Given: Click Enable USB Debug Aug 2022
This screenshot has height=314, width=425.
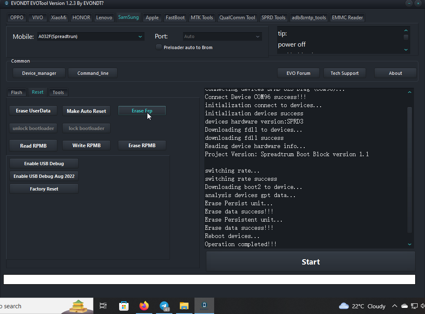Looking at the screenshot, I should (44, 176).
